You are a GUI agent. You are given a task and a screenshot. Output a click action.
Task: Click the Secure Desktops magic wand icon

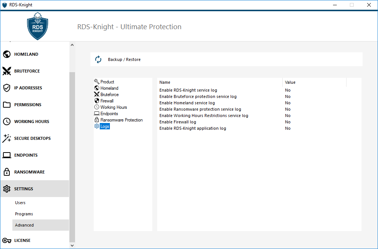click(x=7, y=138)
